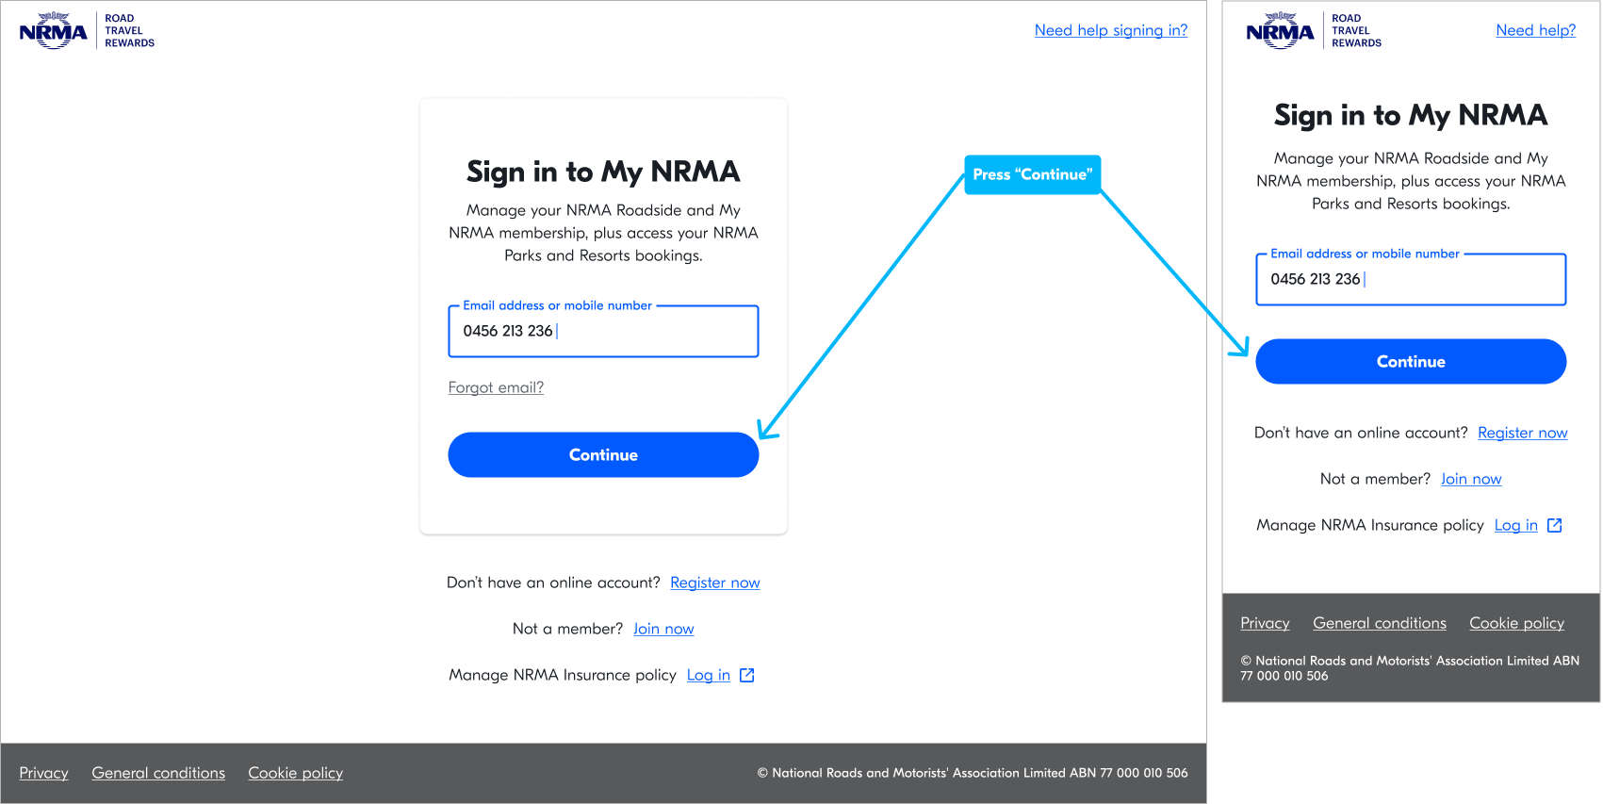Image resolution: width=1603 pixels, height=804 pixels.
Task: Open external link icon beside mobile Log in
Action: click(1555, 525)
